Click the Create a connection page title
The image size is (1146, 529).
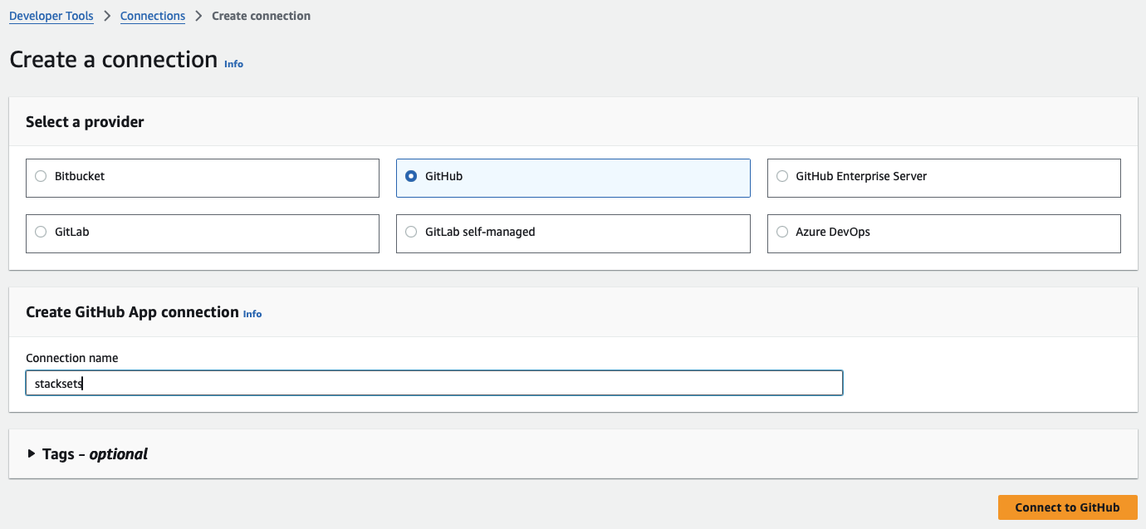pos(113,60)
